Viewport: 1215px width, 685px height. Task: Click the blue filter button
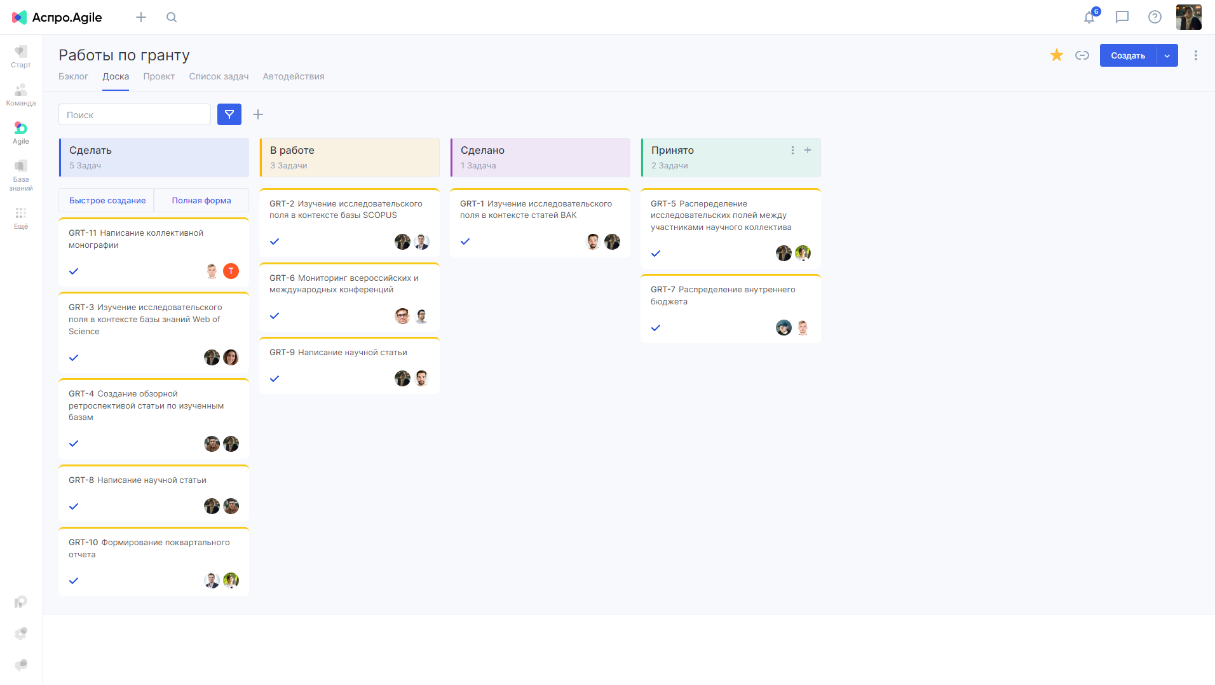click(x=229, y=114)
